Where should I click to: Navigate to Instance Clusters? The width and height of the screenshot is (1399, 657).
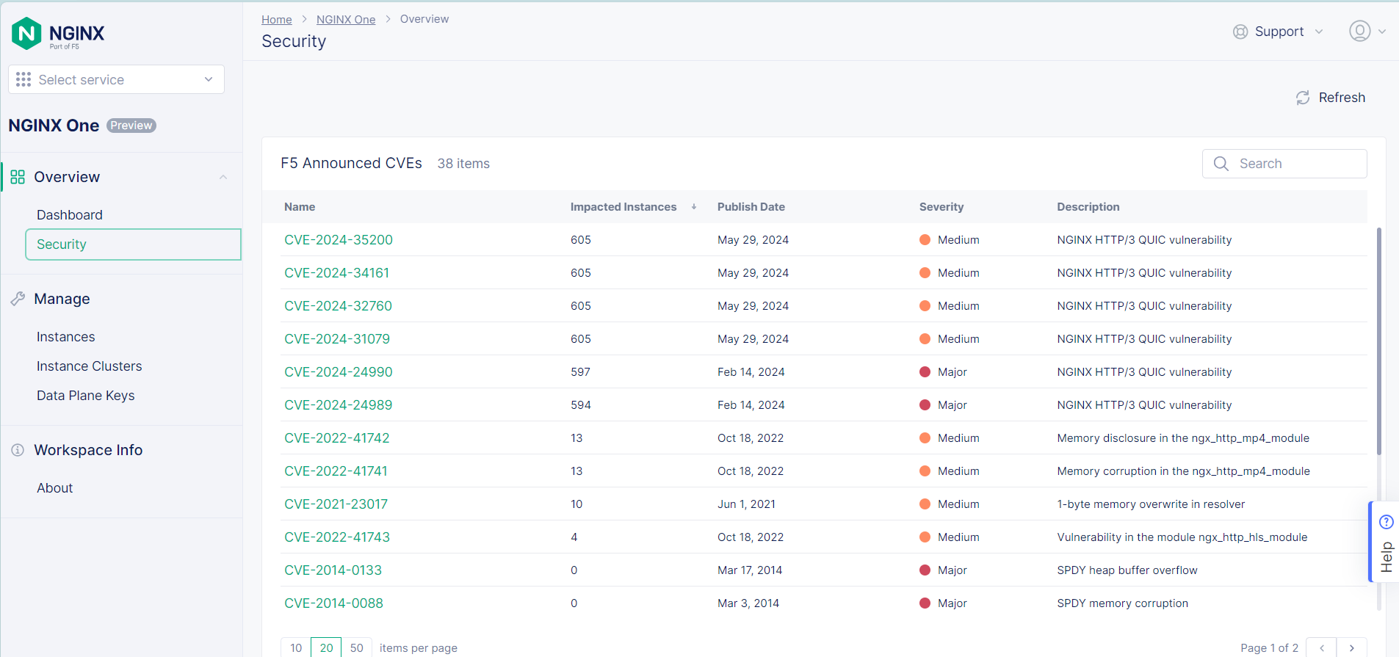tap(90, 366)
